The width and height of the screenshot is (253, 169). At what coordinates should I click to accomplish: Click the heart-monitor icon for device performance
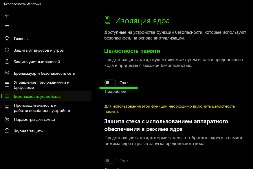[7, 108]
